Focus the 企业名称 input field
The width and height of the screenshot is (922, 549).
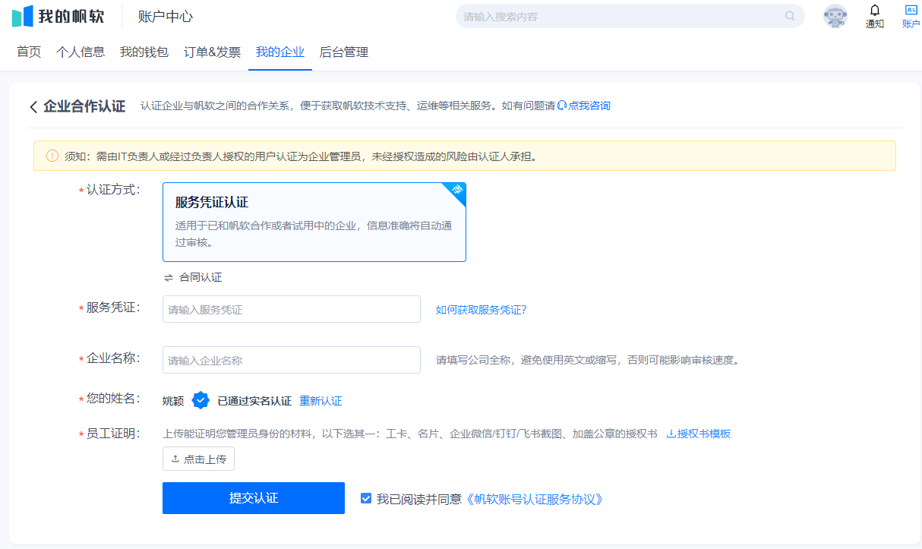(292, 360)
